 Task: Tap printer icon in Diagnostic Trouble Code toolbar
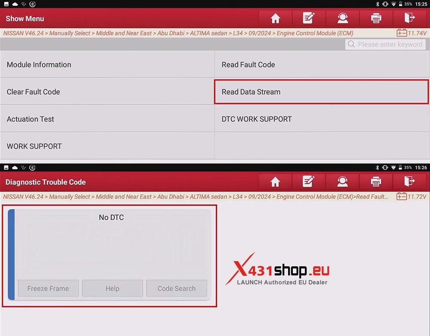pos(376,182)
